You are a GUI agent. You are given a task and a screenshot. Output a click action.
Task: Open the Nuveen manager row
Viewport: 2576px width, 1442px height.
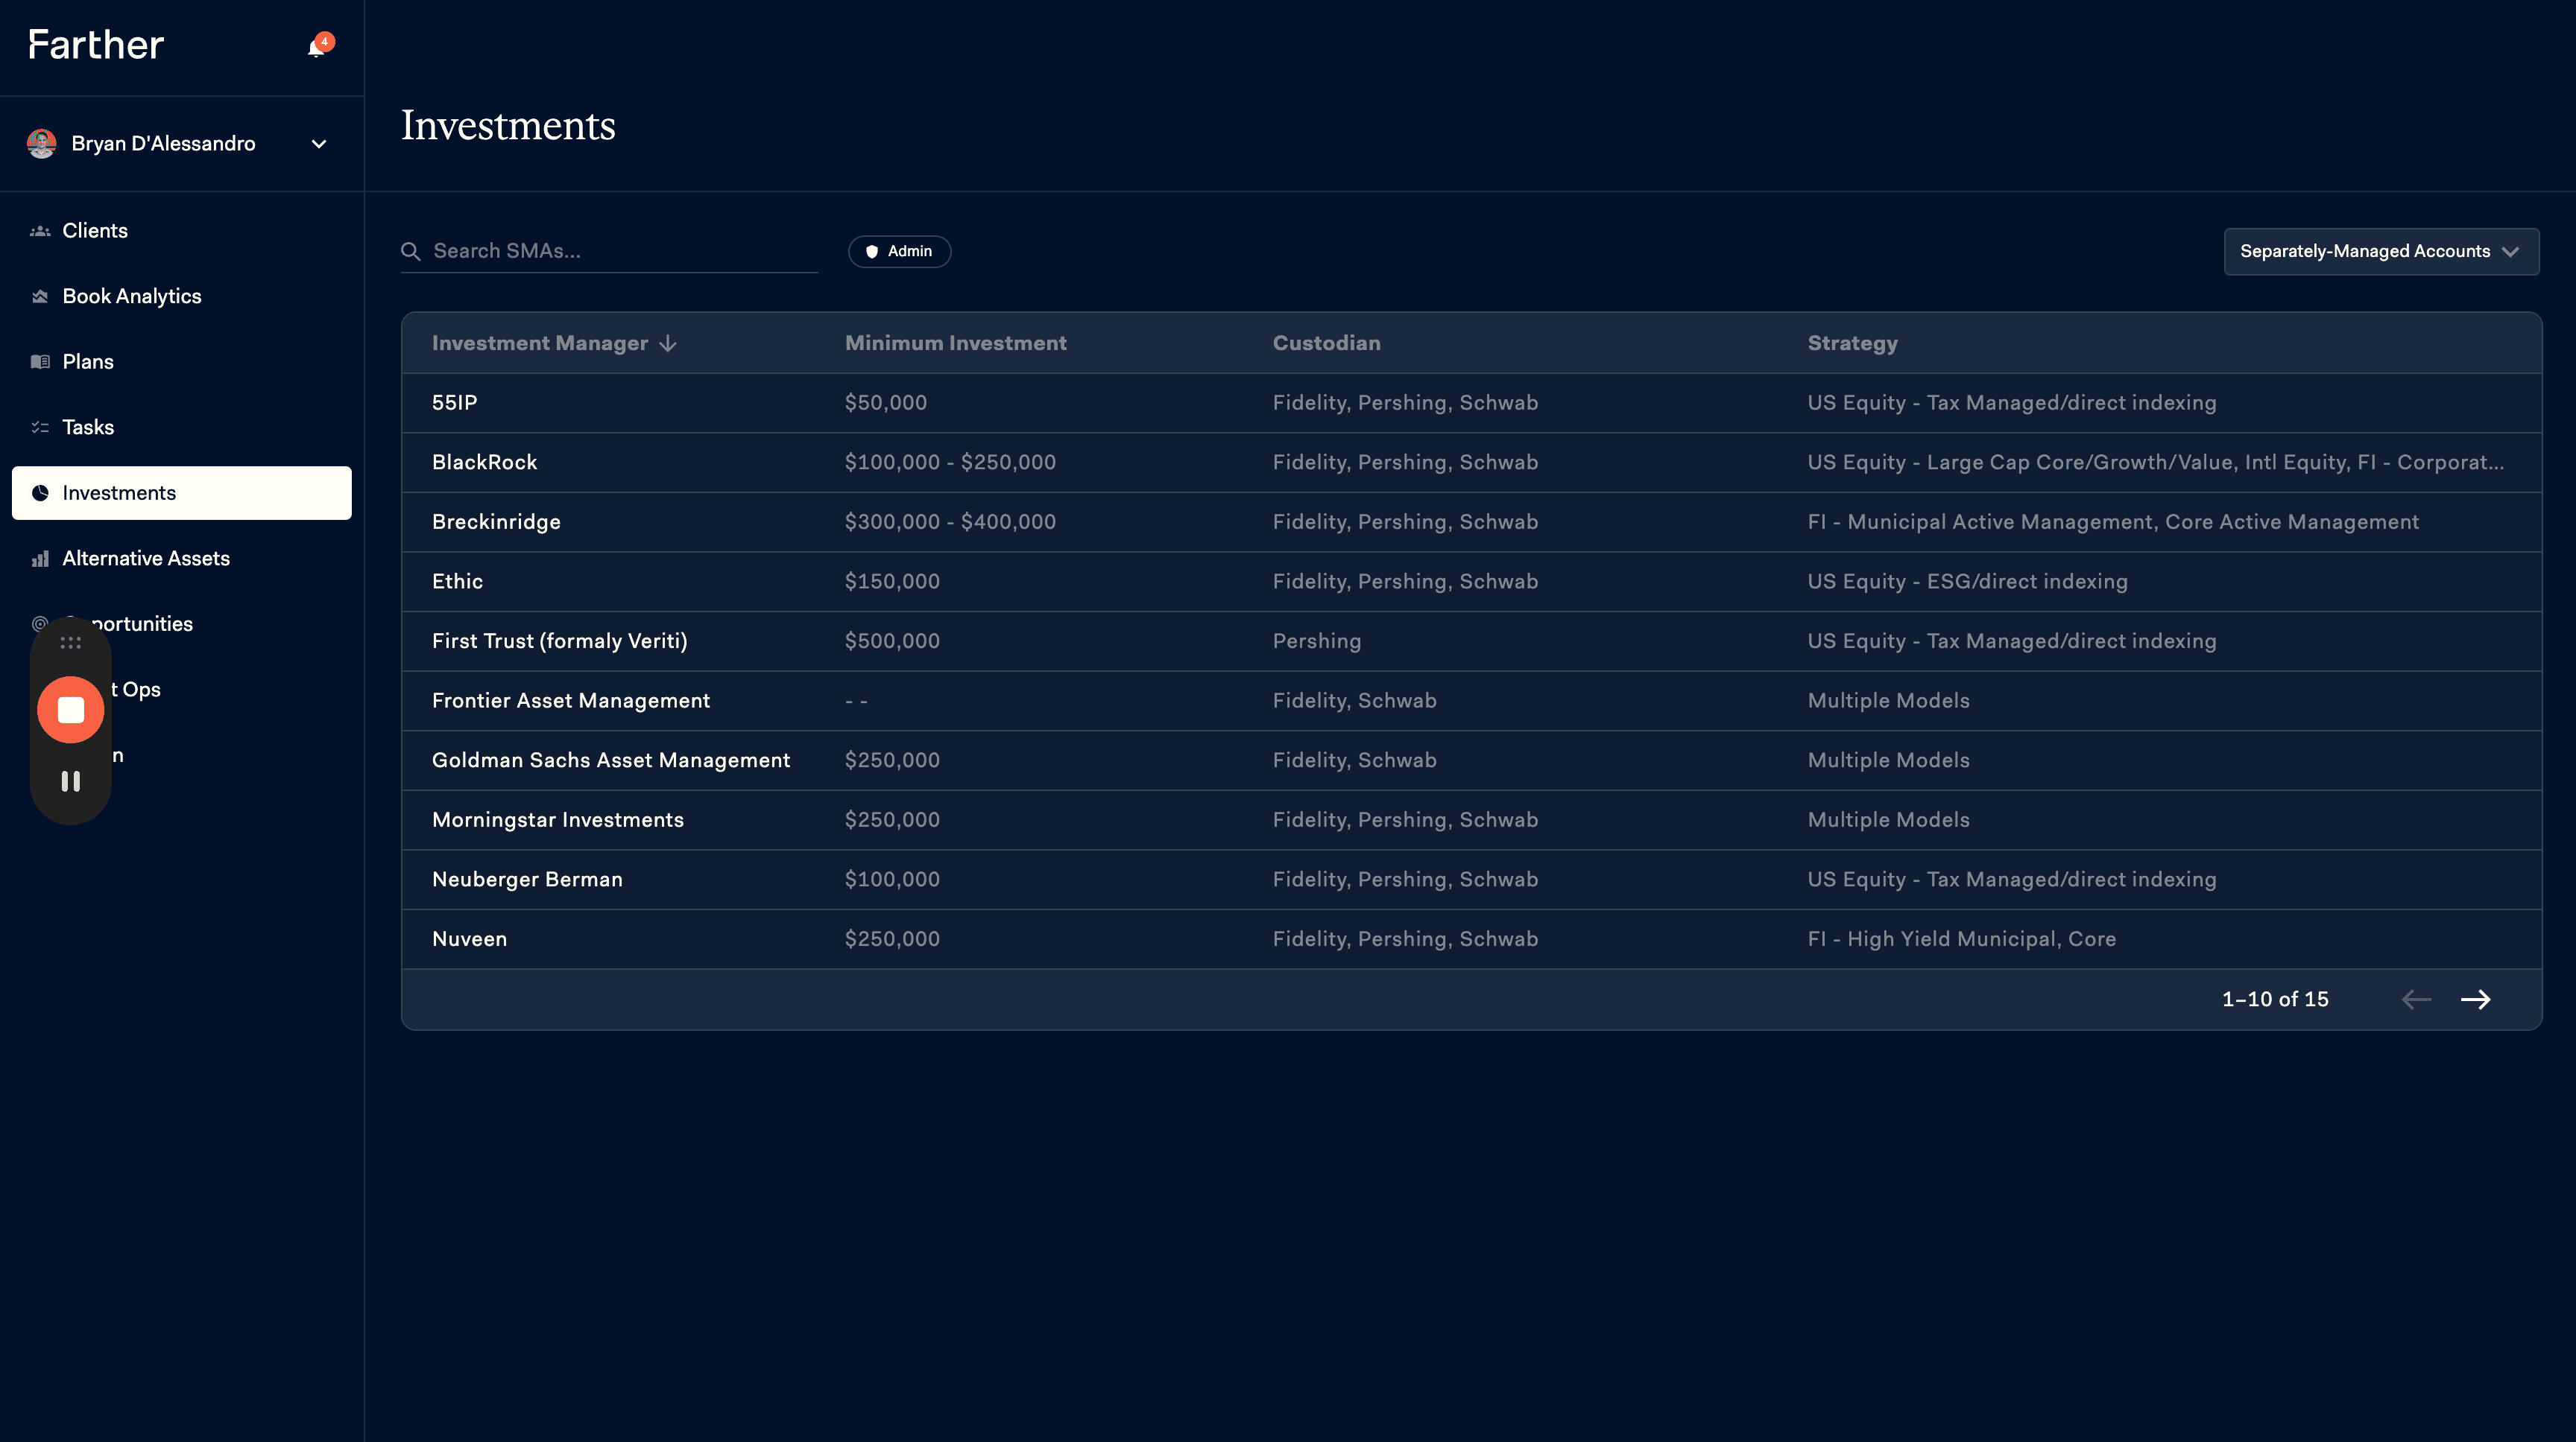(x=1471, y=939)
